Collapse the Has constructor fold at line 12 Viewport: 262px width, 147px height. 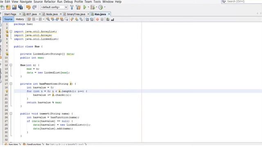[x=11, y=65]
